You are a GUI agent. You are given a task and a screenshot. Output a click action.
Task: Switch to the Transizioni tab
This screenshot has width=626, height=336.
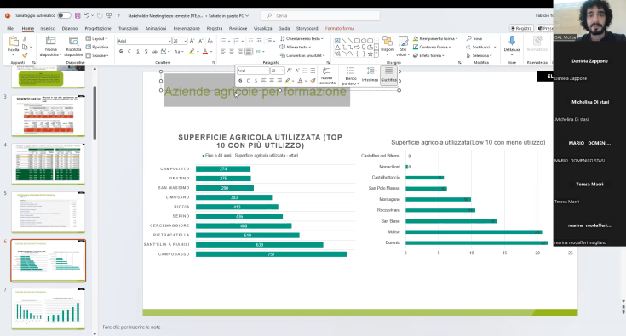point(128,28)
